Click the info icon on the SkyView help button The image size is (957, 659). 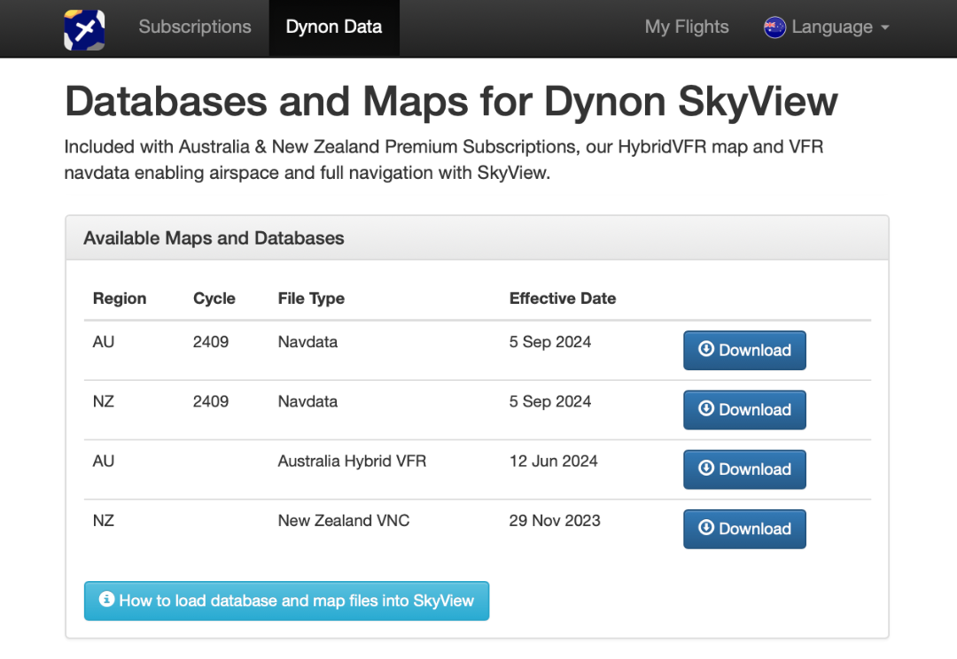[x=106, y=600]
